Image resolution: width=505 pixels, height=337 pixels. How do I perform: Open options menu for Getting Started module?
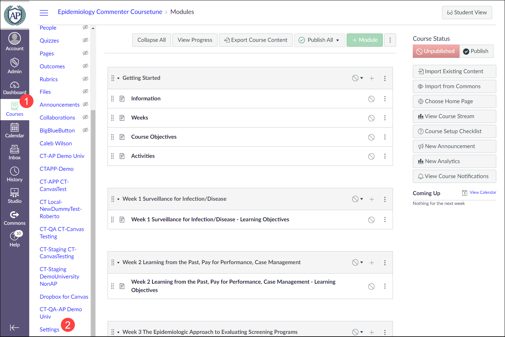[x=385, y=78]
